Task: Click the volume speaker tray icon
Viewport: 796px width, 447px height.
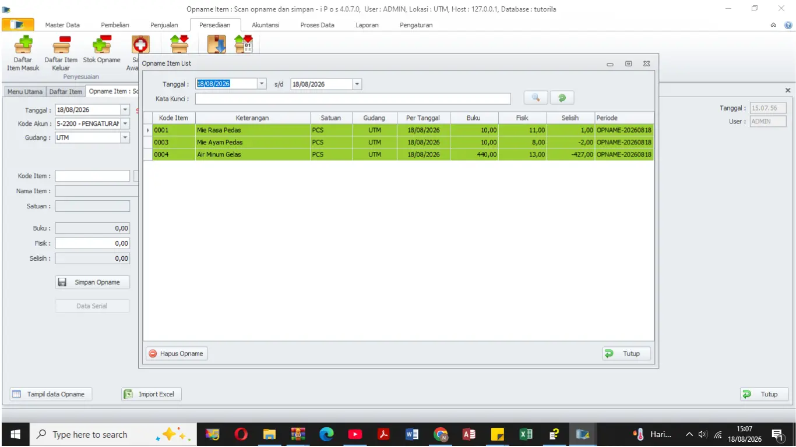Action: 703,435
